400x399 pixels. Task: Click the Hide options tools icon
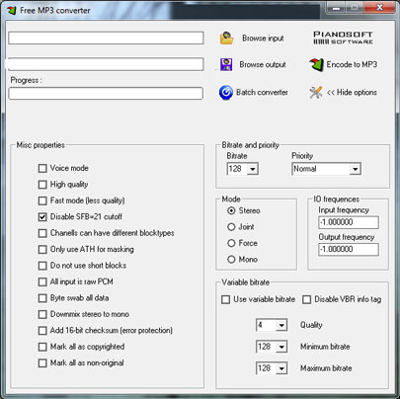point(315,93)
